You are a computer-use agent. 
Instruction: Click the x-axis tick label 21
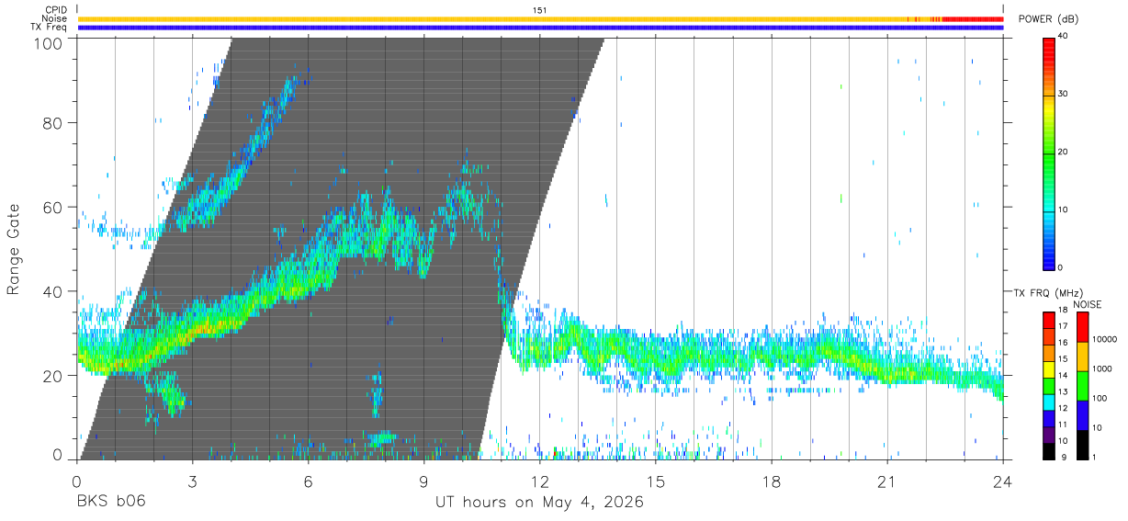point(886,481)
